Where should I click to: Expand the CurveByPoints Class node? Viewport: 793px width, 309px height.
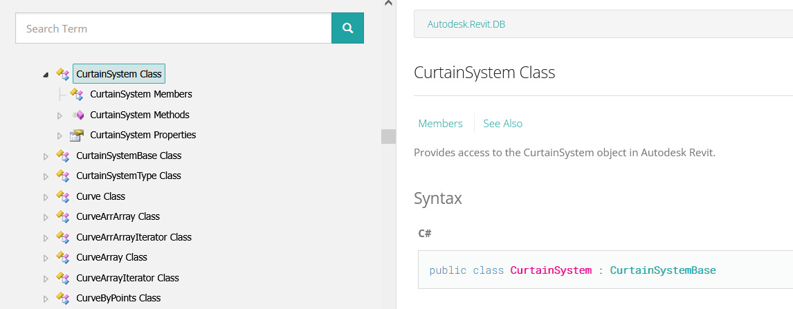point(46,299)
